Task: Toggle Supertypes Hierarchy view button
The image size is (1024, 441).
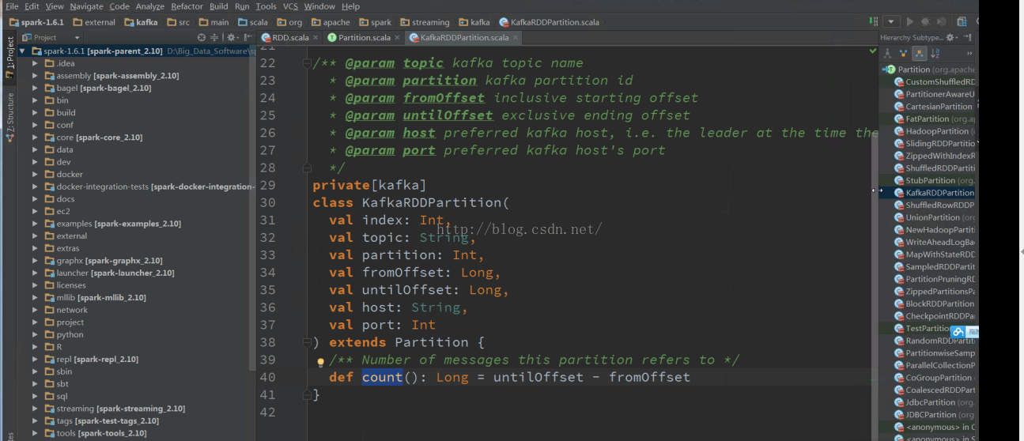Action: click(903, 53)
